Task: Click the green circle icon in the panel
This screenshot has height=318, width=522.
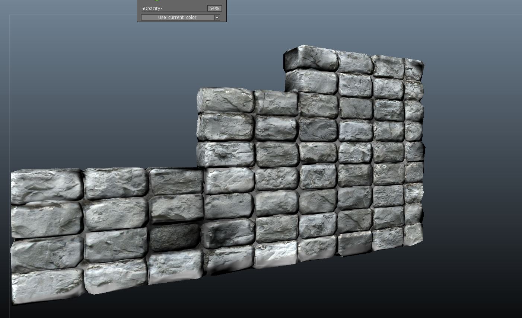Action: coord(156,1)
